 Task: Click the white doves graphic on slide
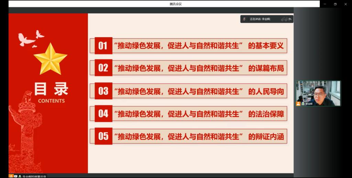[x=30, y=38]
